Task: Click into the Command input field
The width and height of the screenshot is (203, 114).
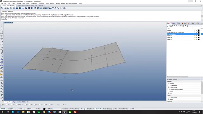Action: [104, 20]
